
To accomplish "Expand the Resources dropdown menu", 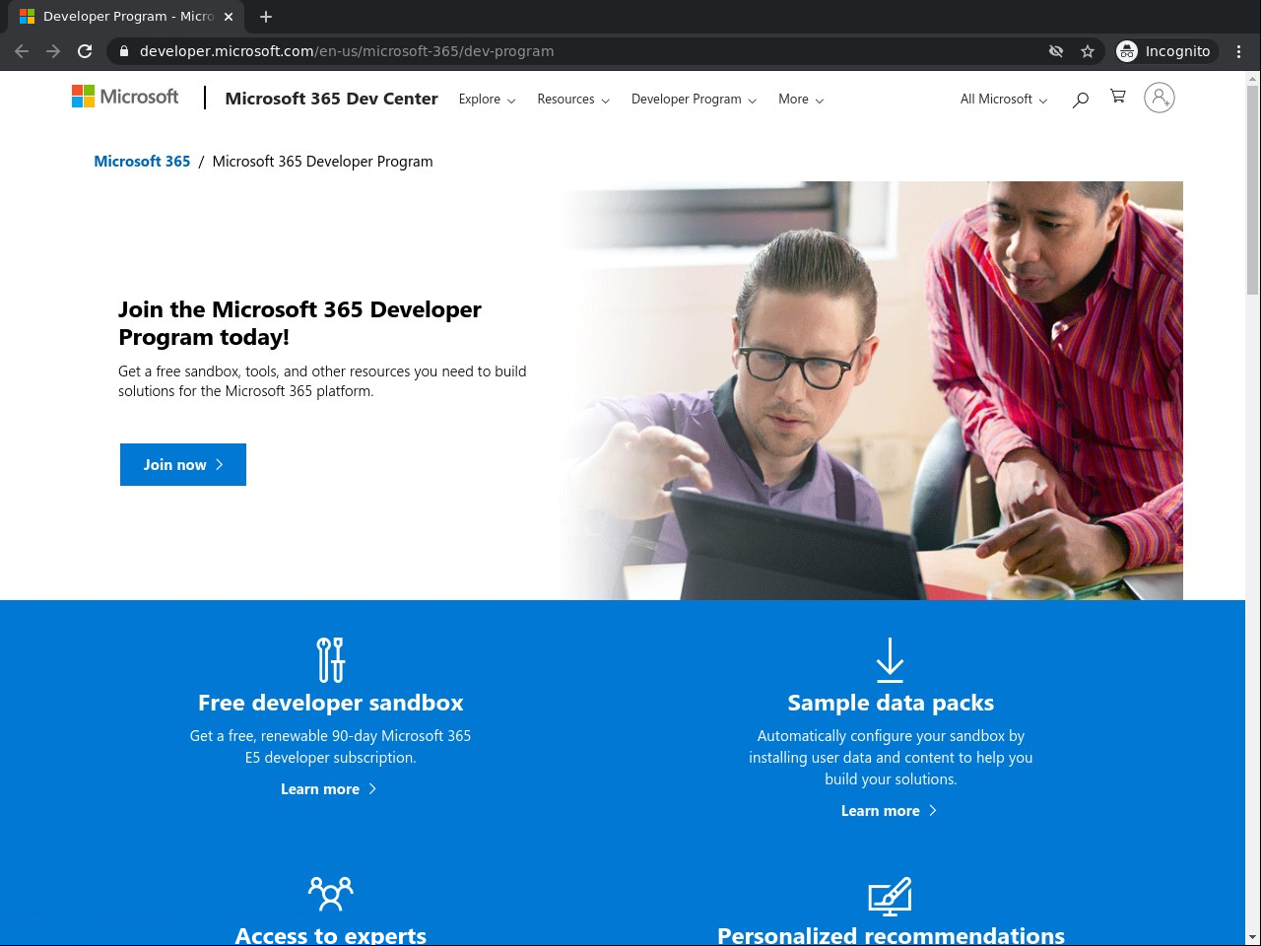I will pyautogui.click(x=573, y=100).
